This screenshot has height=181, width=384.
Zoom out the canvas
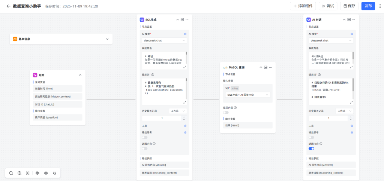11,173
